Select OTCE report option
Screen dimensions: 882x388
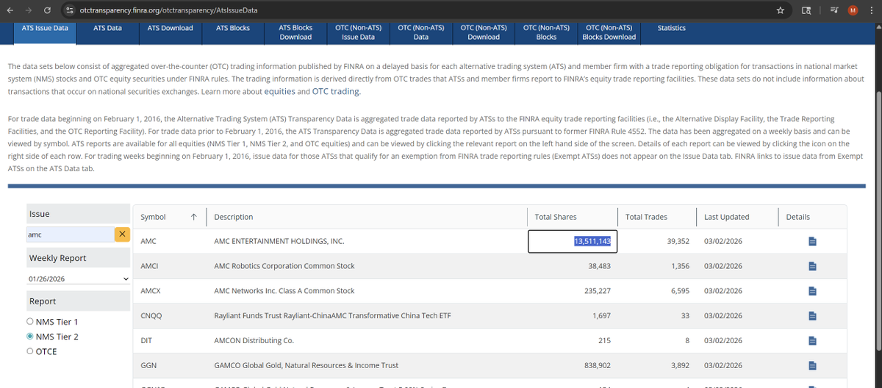pyautogui.click(x=29, y=351)
